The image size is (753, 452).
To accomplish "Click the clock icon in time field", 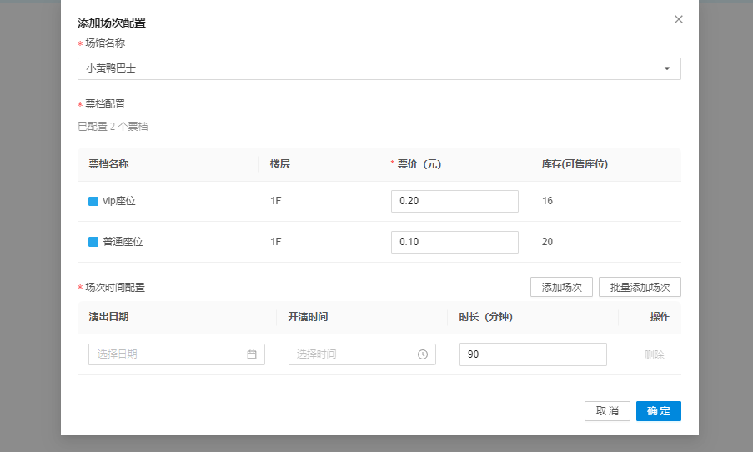I will click(423, 354).
